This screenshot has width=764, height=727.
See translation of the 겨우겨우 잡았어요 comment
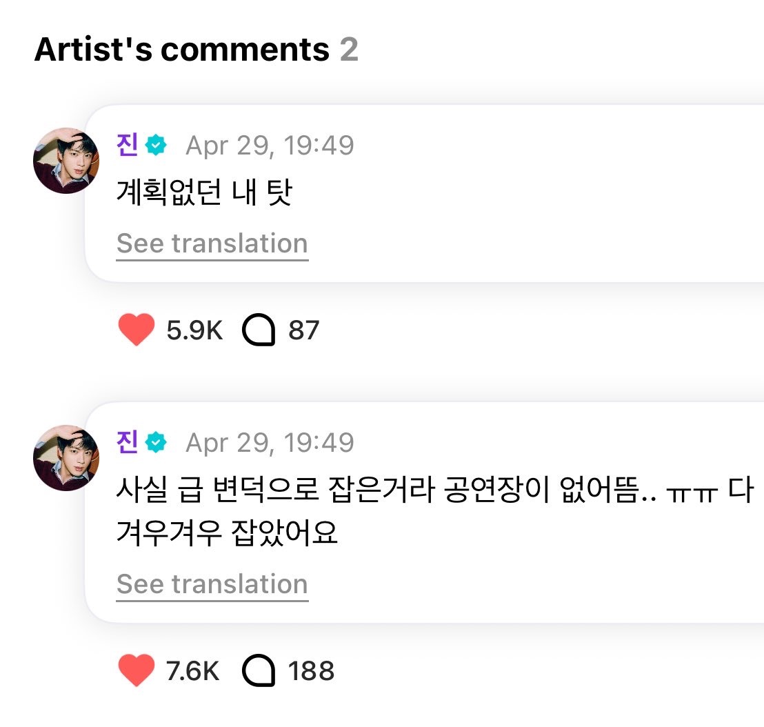212,584
